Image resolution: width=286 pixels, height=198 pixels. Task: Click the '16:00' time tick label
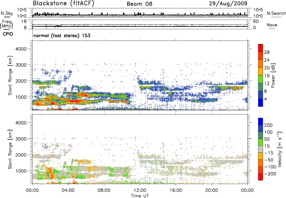[176, 190]
